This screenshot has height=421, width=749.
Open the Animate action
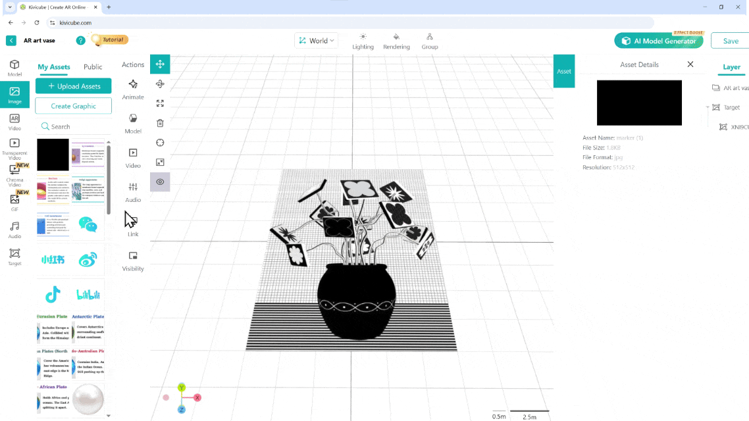(x=133, y=89)
